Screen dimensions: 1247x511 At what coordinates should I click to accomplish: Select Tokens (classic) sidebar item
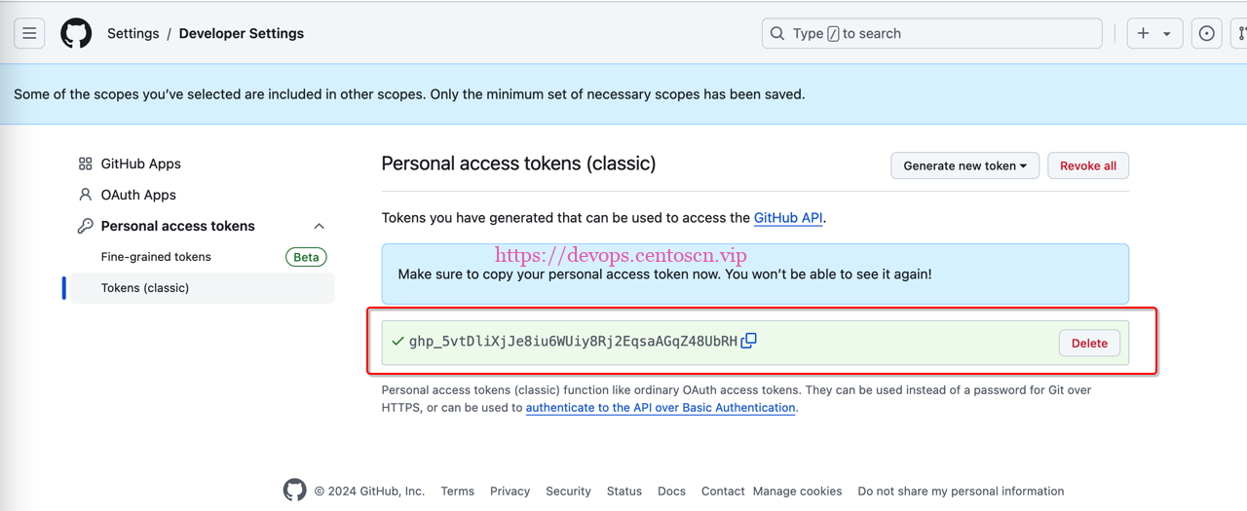point(145,288)
